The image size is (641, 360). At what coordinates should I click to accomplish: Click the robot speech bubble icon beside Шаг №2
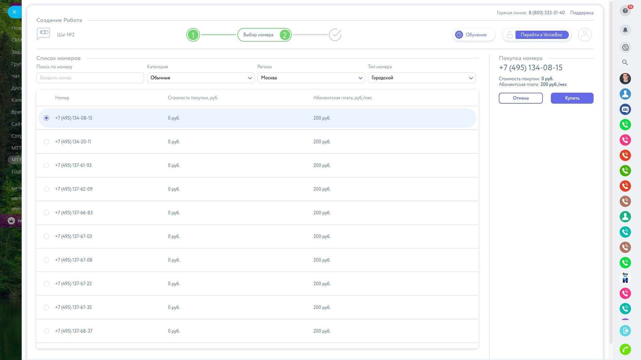pyautogui.click(x=43, y=34)
